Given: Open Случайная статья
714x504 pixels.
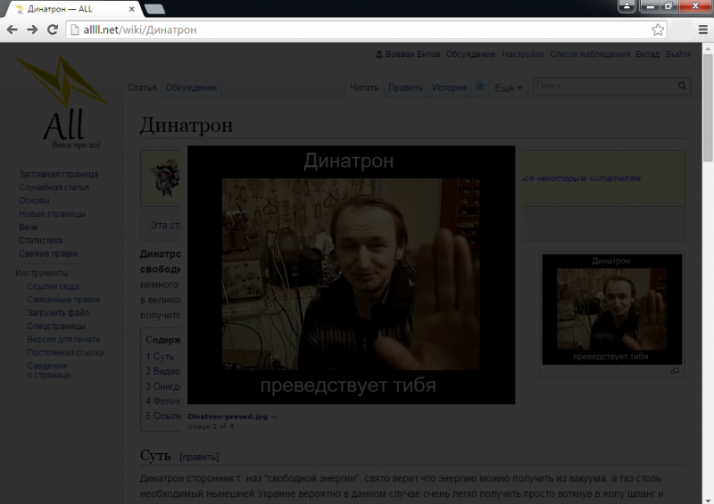Looking at the screenshot, I should [54, 187].
